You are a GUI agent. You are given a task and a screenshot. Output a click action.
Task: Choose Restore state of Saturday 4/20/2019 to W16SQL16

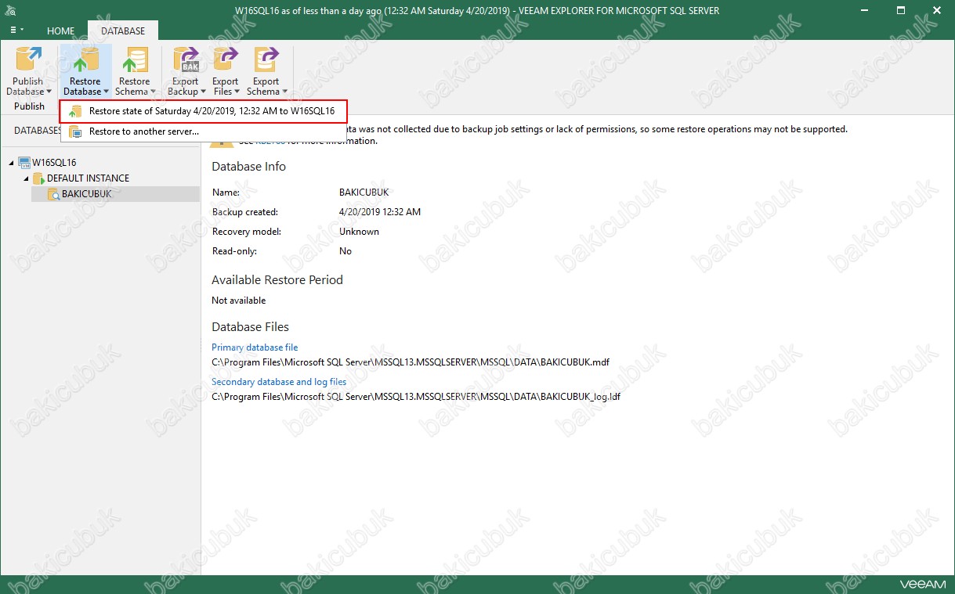click(203, 111)
